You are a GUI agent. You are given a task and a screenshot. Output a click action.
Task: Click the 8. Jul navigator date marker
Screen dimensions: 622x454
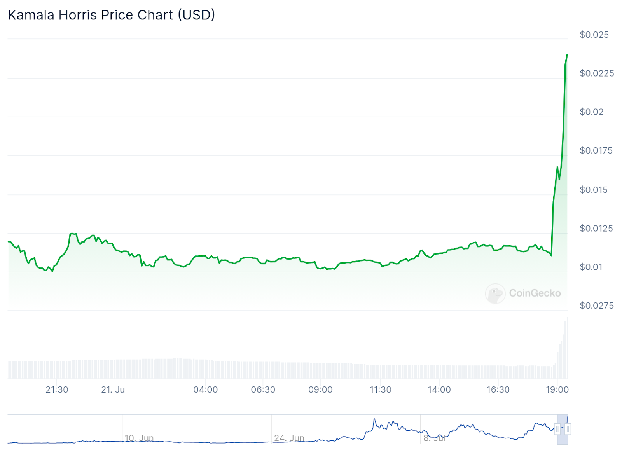point(434,438)
